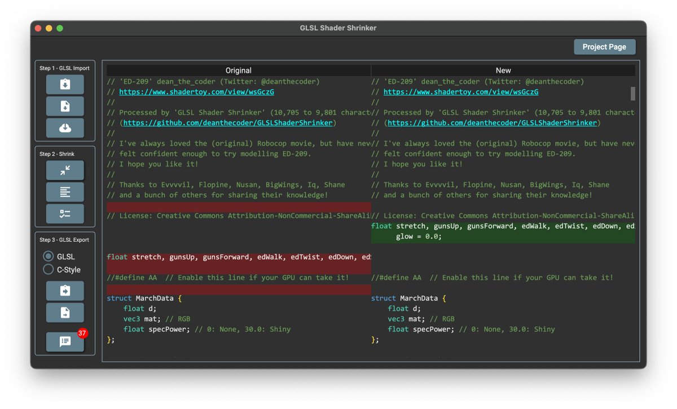The image size is (677, 409).
Task: Click the red-highlighted 'float stretch' line in Original pane
Action: pyautogui.click(x=239, y=257)
